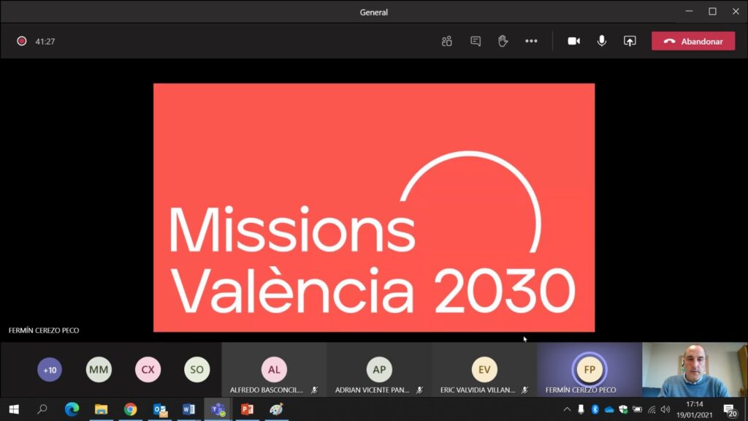Screen dimensions: 748x421
Task: Open the More actions ellipsis menu
Action: point(531,41)
